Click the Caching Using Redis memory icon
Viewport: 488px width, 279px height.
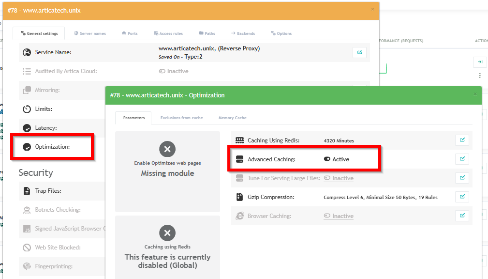[239, 140]
